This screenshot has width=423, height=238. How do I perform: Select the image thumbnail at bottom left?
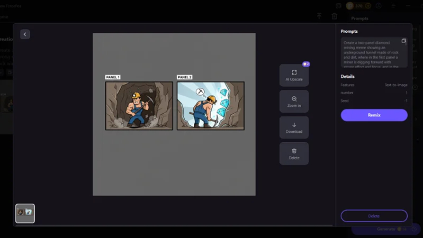(25, 213)
